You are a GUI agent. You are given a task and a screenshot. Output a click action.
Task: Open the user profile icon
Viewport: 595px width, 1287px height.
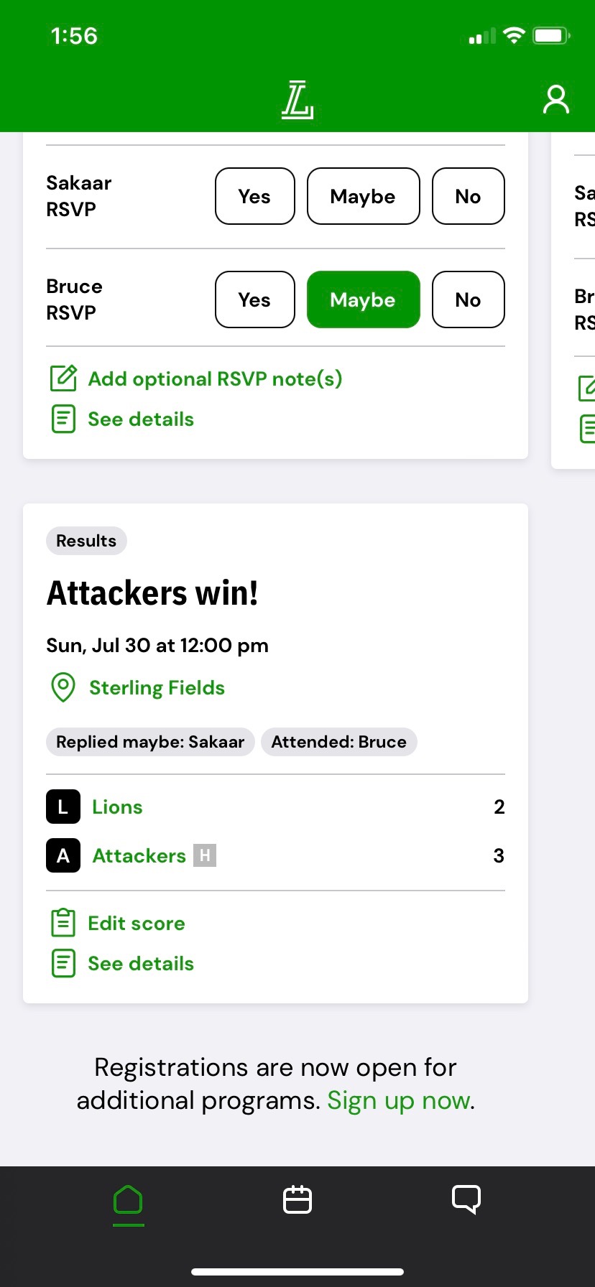[x=555, y=100]
